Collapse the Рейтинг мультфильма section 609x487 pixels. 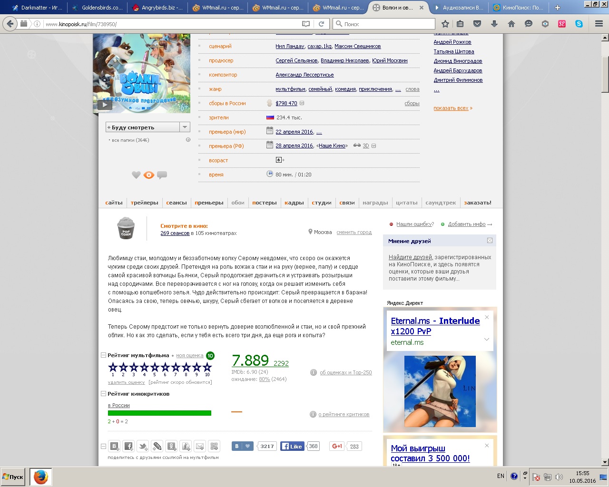103,355
